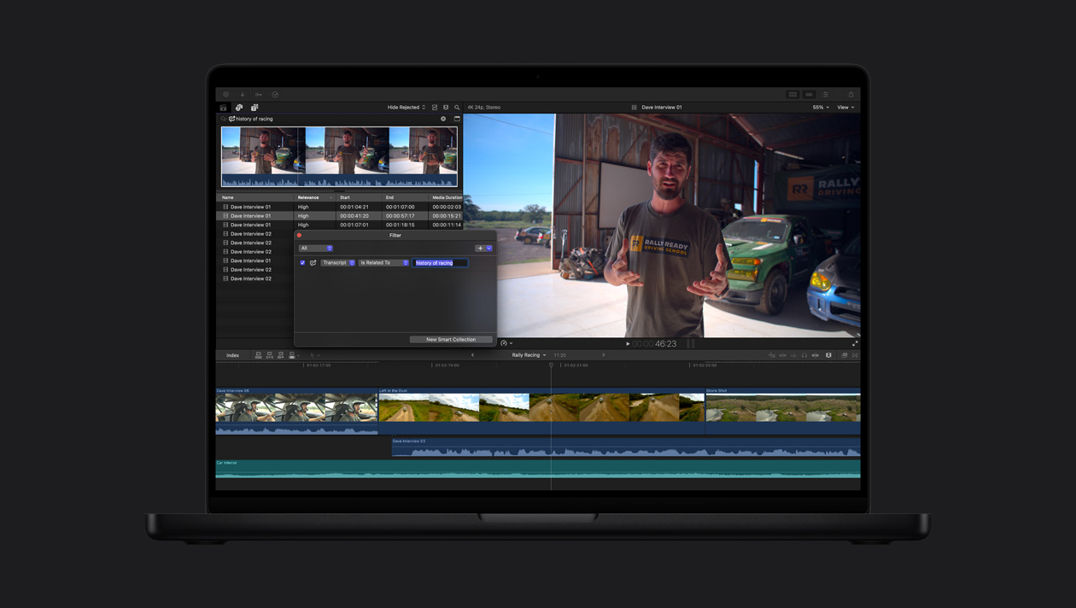The width and height of the screenshot is (1076, 608).
Task: Click the search magnifier in the browser toolbar
Action: point(457,107)
